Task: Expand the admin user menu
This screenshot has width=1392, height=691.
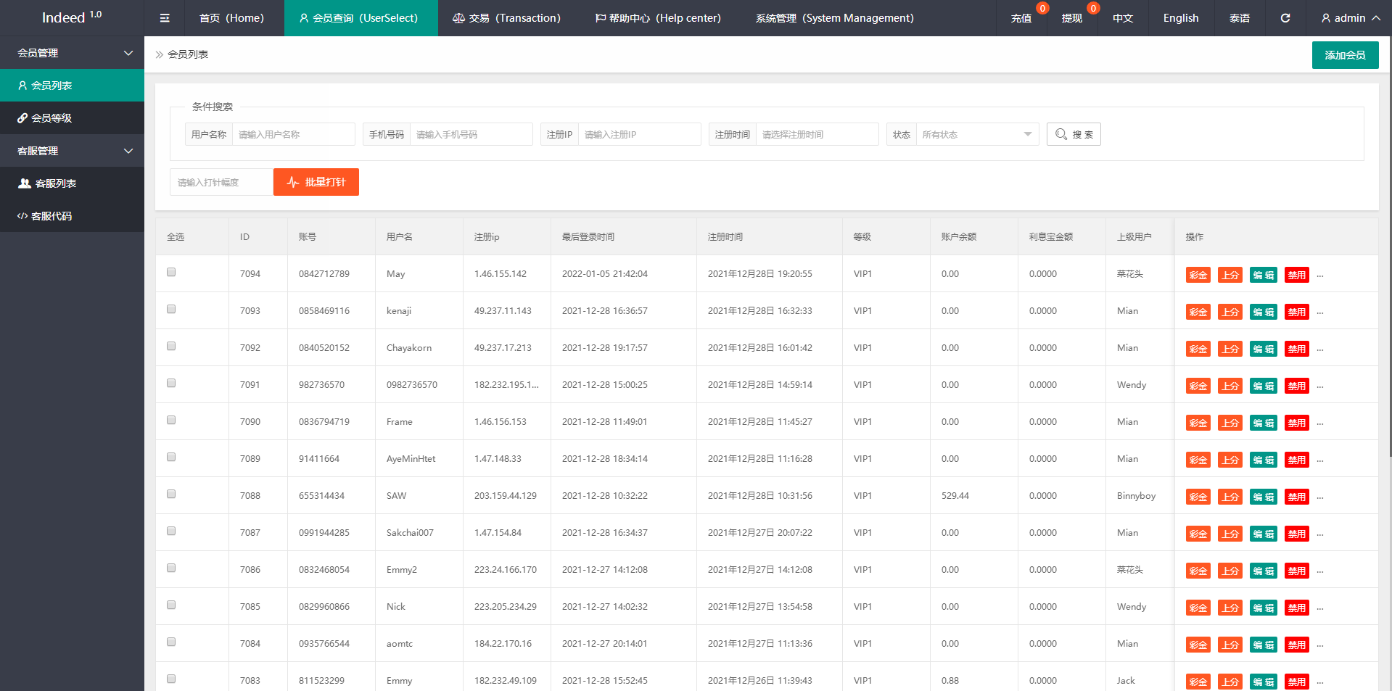Action: (x=1349, y=18)
